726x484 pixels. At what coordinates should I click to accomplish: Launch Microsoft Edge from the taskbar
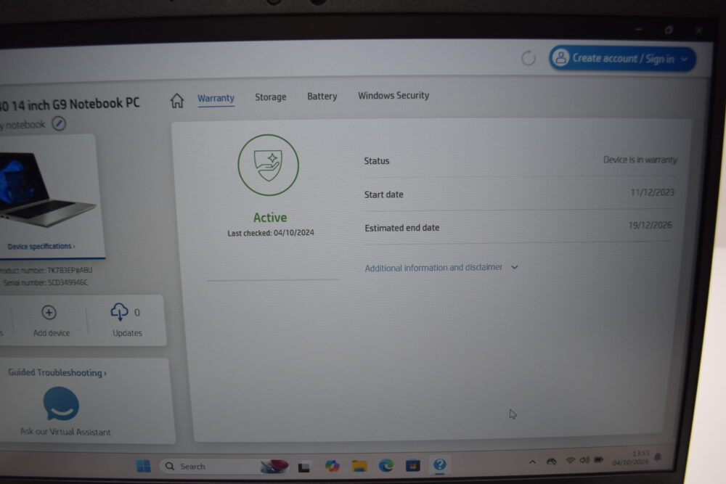(x=386, y=465)
